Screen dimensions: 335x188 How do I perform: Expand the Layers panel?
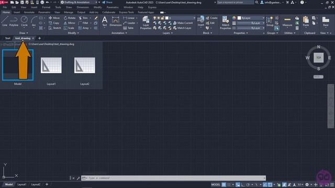pos(167,33)
